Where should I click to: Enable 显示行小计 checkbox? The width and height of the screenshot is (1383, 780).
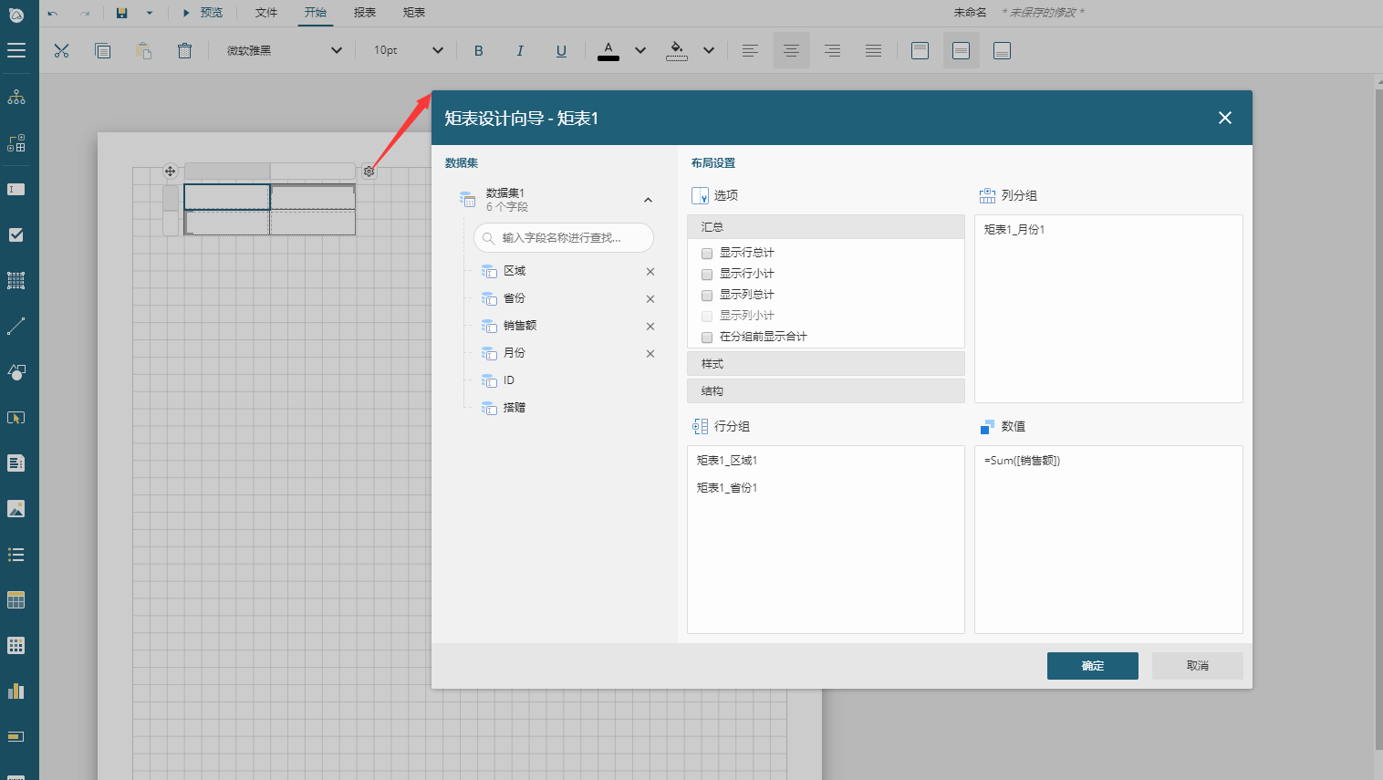click(707, 275)
